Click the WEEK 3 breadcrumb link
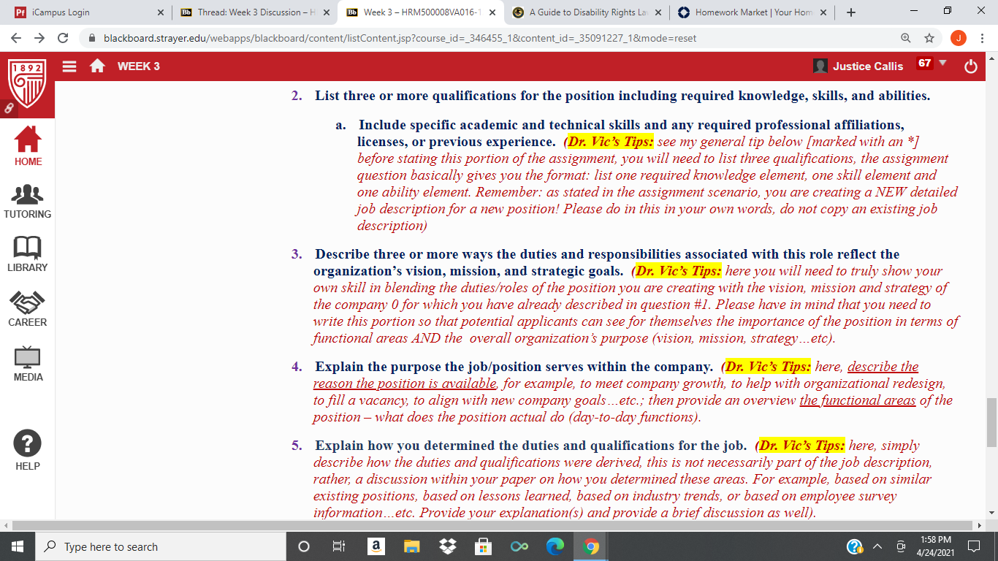This screenshot has width=998, height=561. point(139,66)
